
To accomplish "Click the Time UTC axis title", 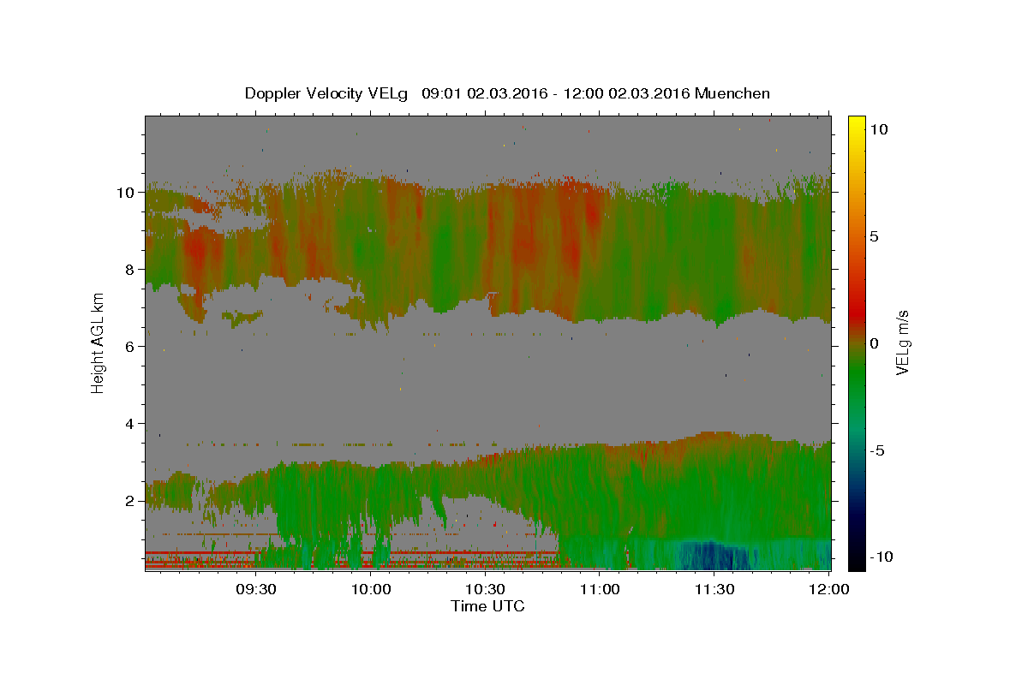I will pyautogui.click(x=487, y=606).
